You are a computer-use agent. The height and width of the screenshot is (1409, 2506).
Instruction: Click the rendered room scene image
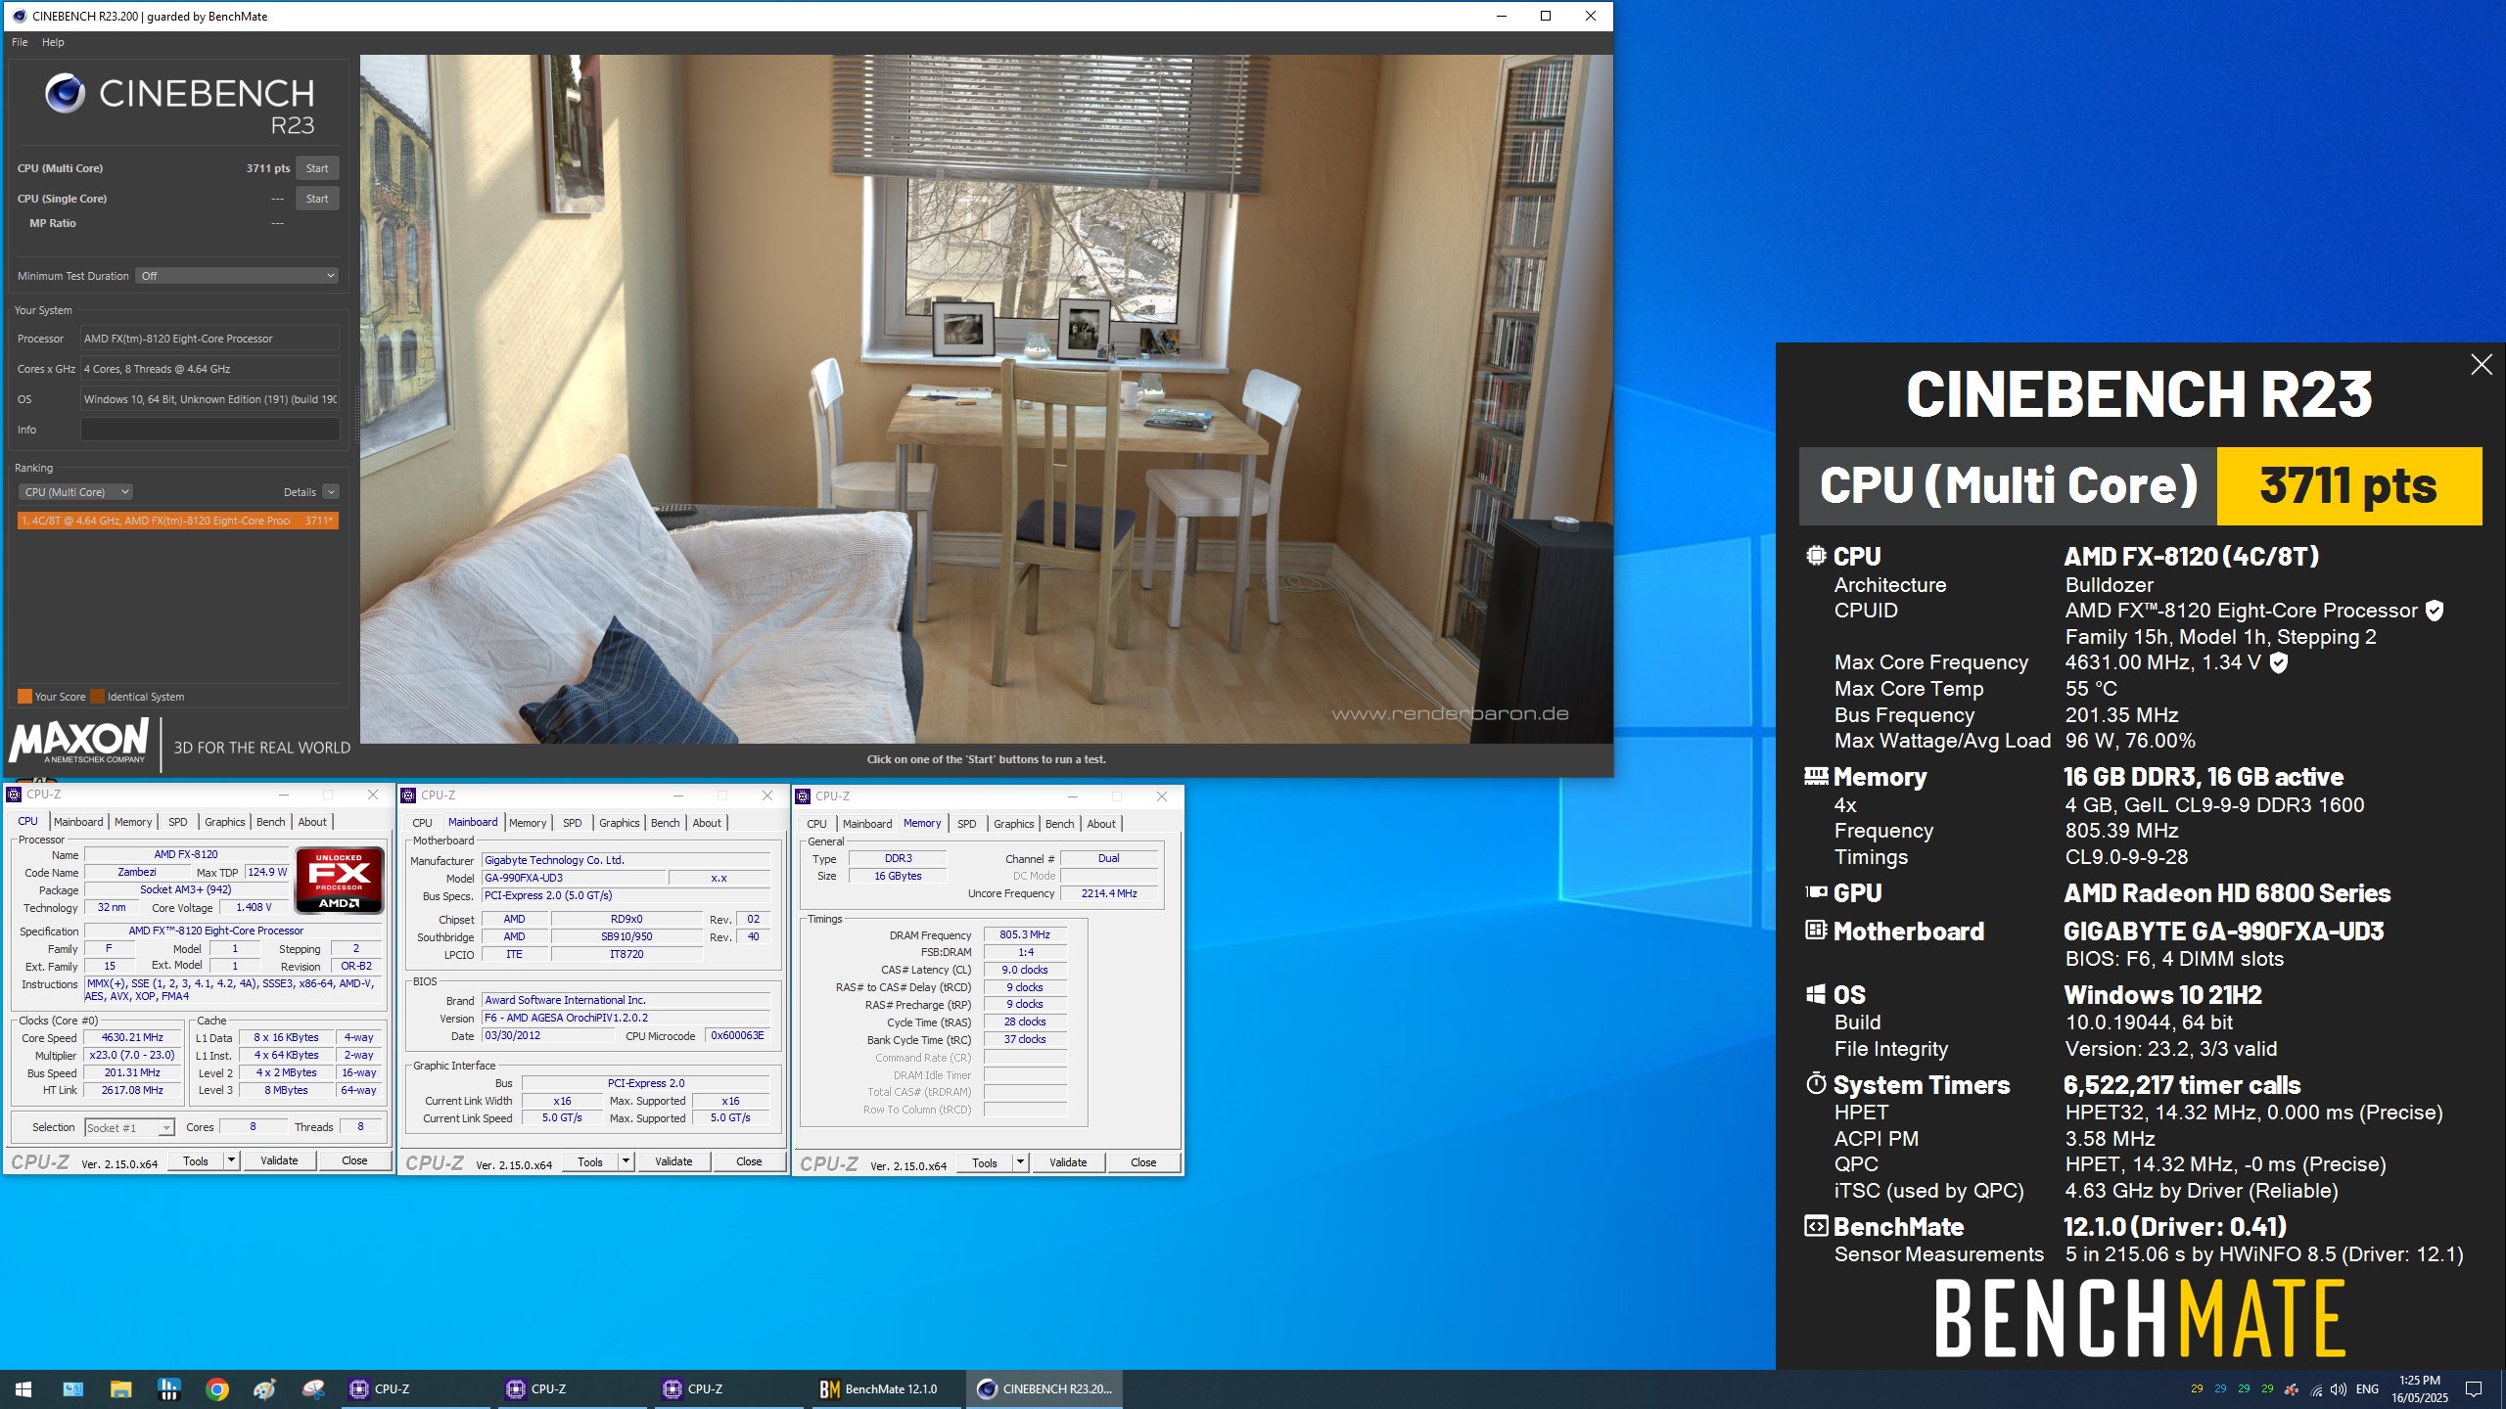[986, 399]
